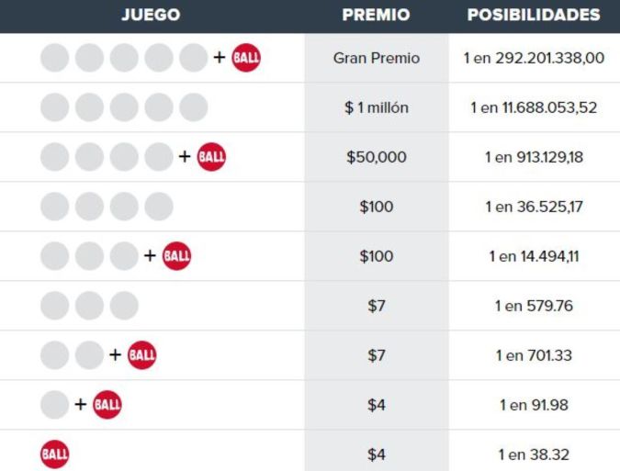Click first gray ball in the $1 millón row

[x=54, y=107]
